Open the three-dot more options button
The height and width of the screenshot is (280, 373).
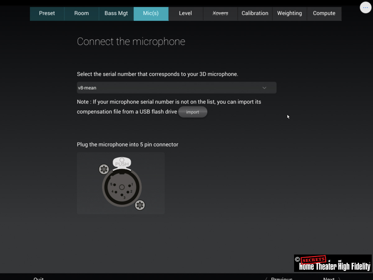(x=366, y=7)
